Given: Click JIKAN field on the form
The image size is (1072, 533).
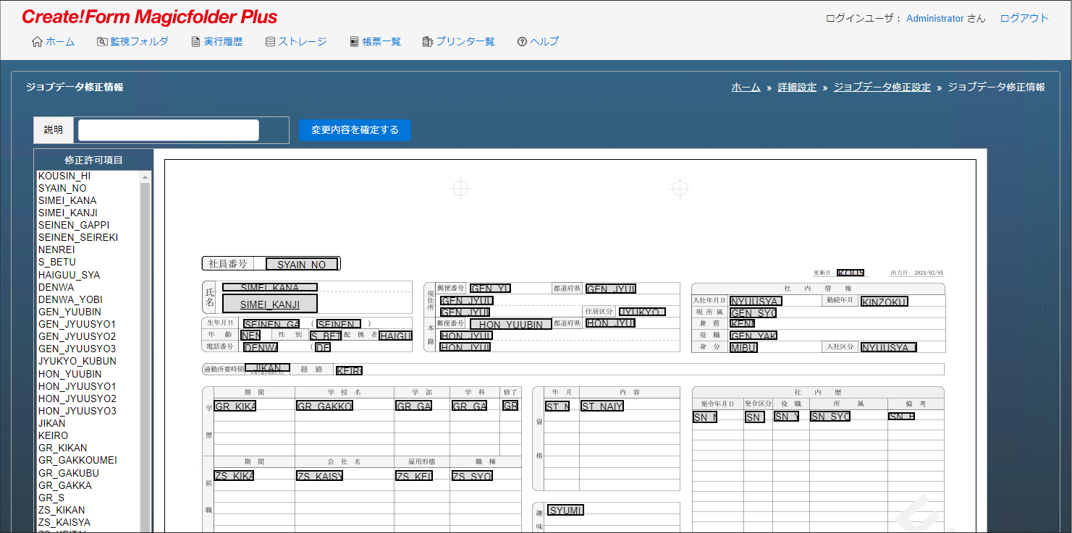Looking at the screenshot, I should click(268, 368).
